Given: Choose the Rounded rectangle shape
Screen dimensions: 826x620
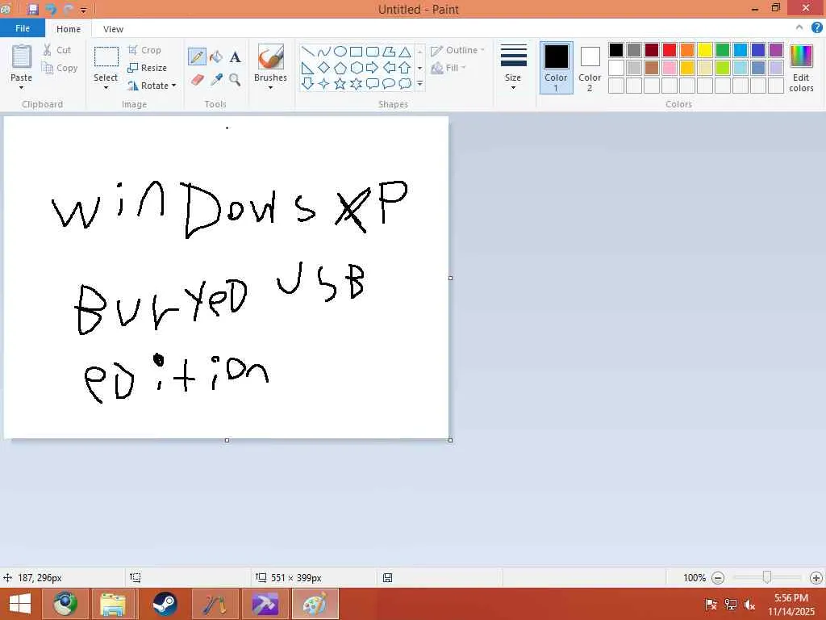Looking at the screenshot, I should click(373, 51).
